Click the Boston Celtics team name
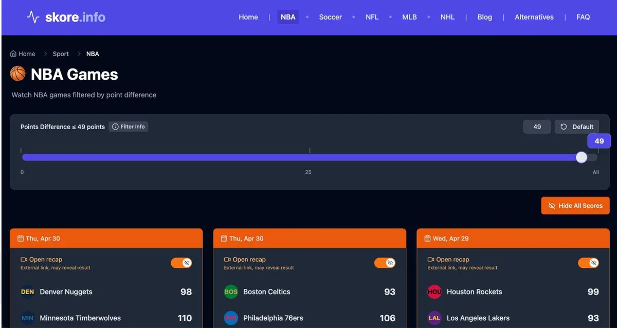This screenshot has width=617, height=328. click(x=267, y=291)
